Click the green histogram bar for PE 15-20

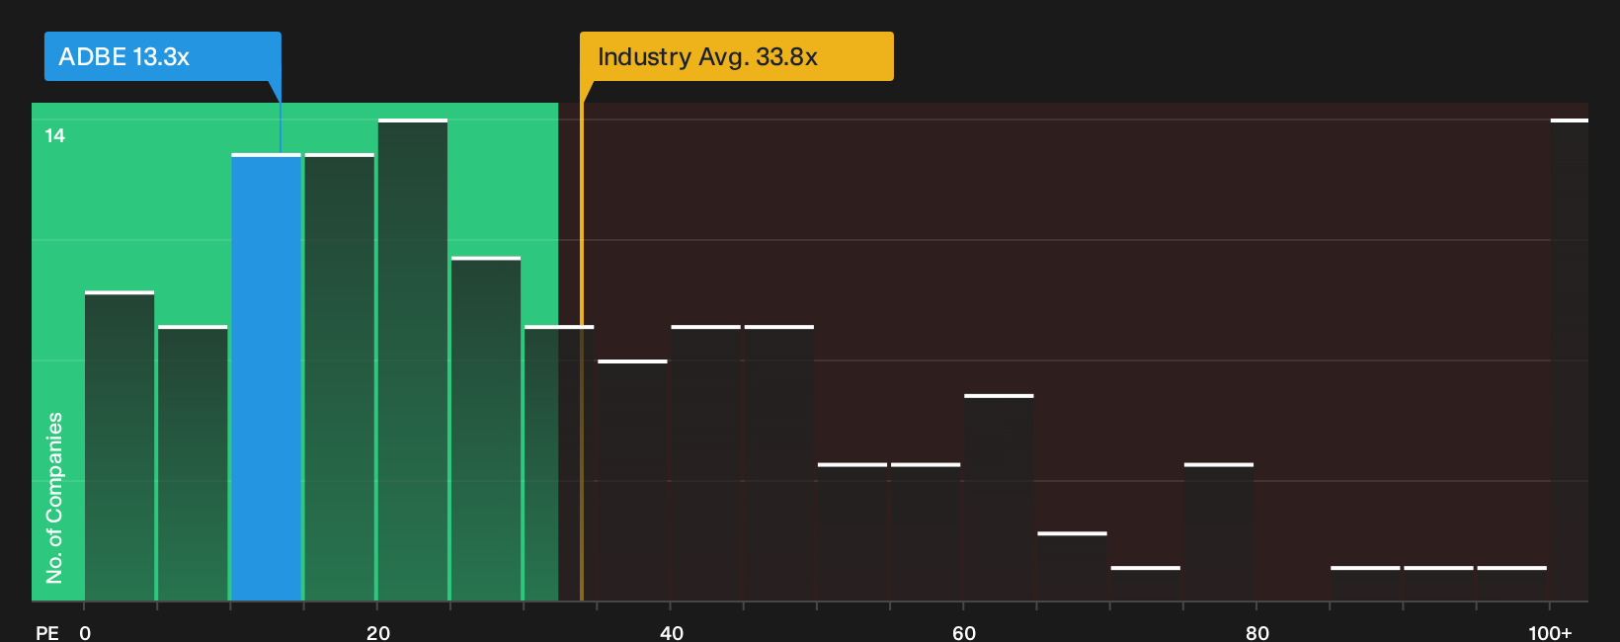tap(340, 377)
